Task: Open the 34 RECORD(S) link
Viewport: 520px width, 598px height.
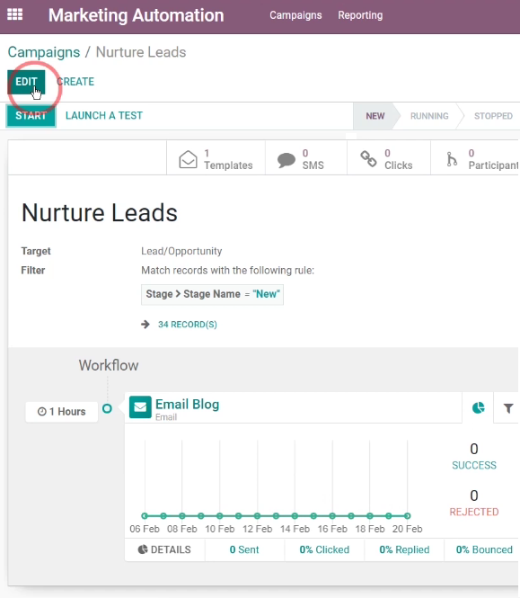Action: [x=188, y=325]
